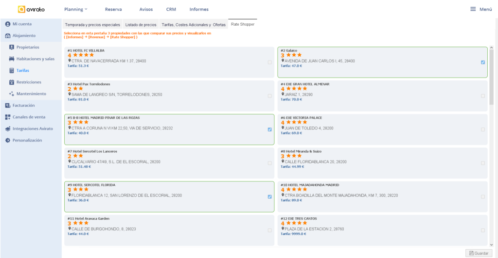Click the Guardar button
The height and width of the screenshot is (258, 498).
(479, 253)
